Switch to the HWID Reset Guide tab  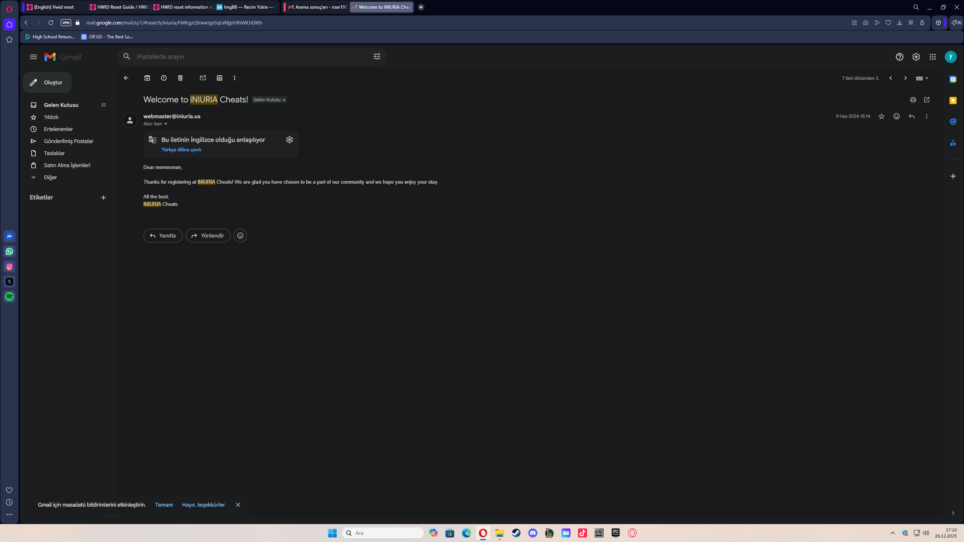119,7
